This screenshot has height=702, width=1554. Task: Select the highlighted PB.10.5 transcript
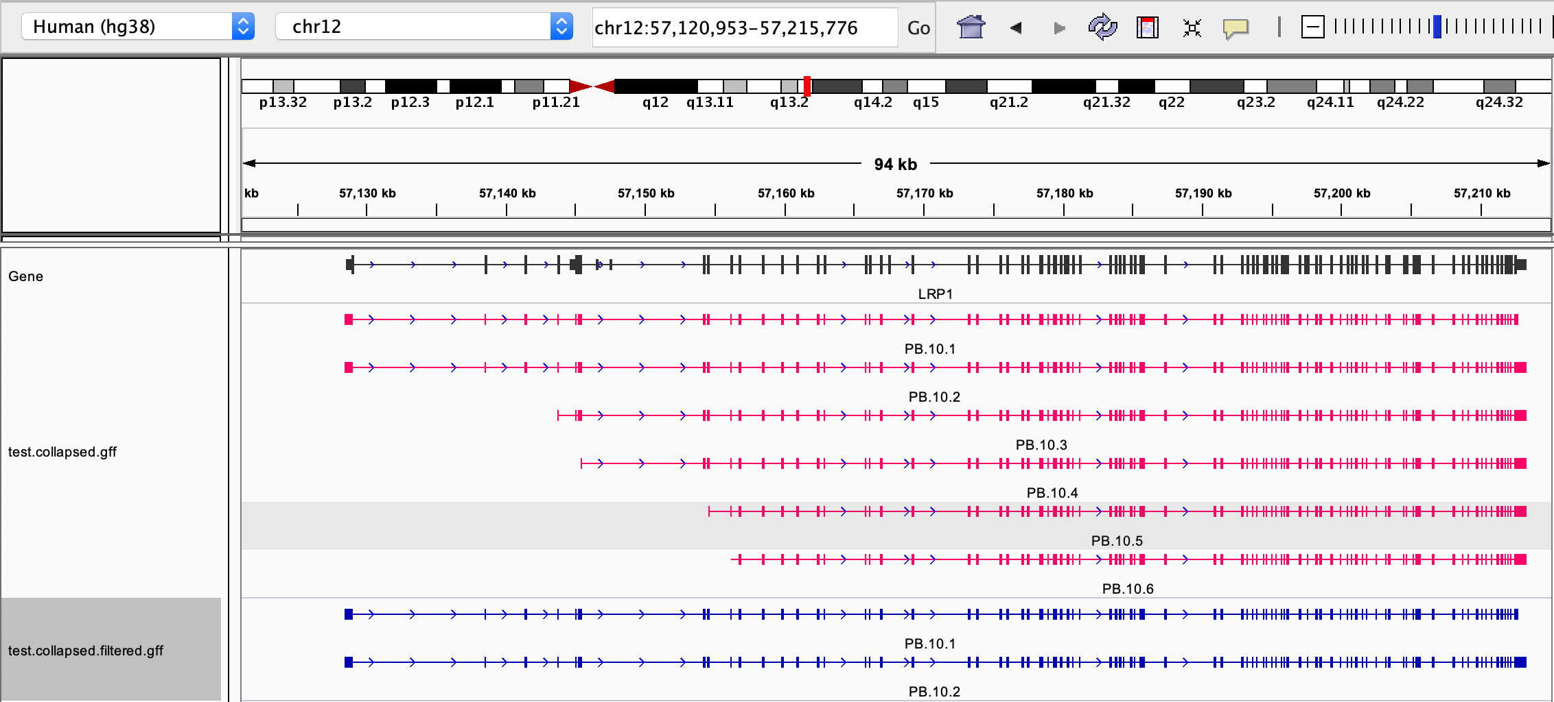pyautogui.click(x=961, y=510)
